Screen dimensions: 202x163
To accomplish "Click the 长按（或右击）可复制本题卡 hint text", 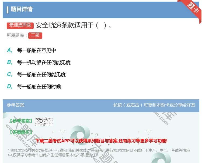I will click(154, 105).
